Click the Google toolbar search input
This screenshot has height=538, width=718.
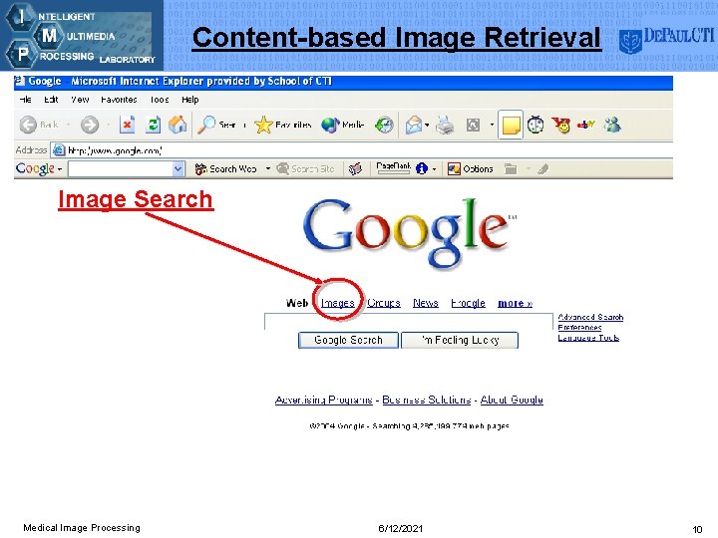[x=121, y=168]
